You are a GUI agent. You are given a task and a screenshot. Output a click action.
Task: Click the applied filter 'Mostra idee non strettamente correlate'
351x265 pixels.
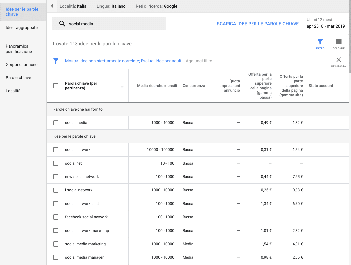coord(102,61)
